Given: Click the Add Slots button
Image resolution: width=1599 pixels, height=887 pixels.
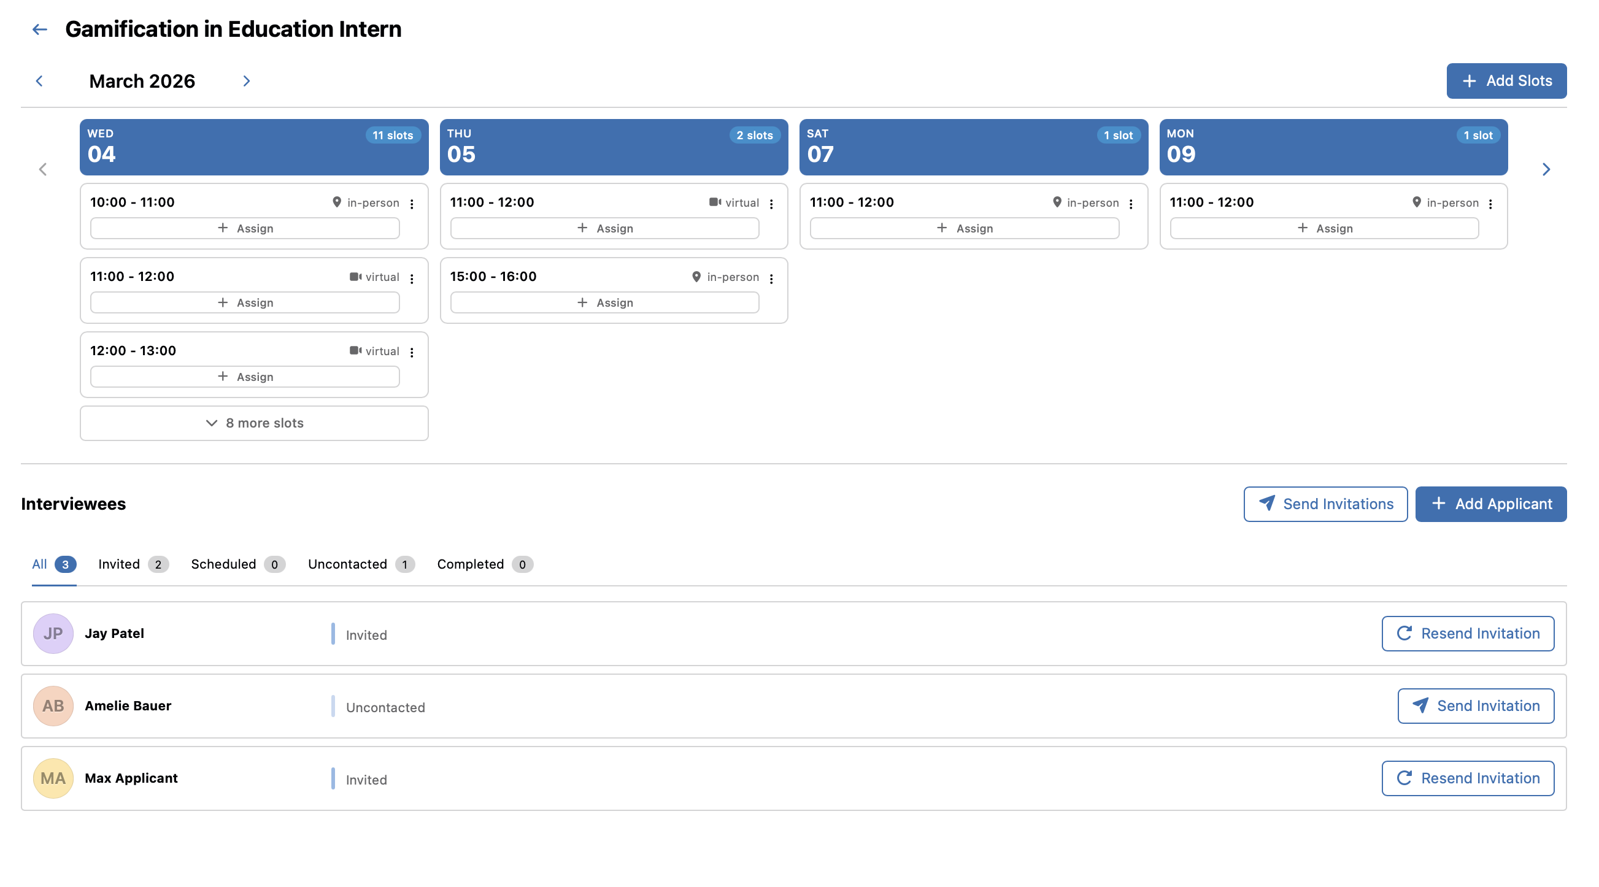Looking at the screenshot, I should click(x=1506, y=81).
